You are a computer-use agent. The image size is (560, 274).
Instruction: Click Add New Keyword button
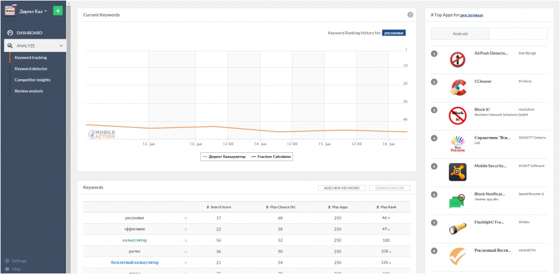pos(342,188)
